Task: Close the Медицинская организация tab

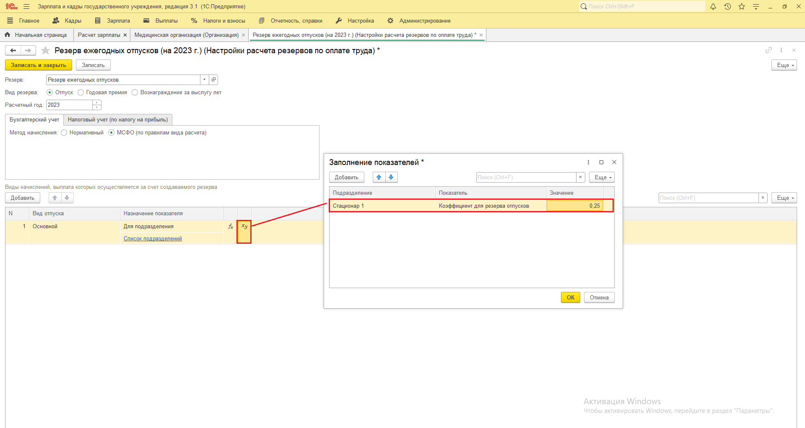Action: tap(243, 35)
